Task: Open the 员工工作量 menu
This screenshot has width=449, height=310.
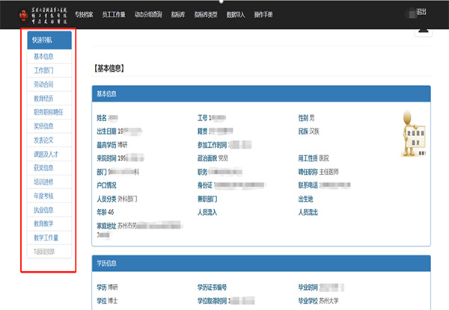Action: point(114,14)
